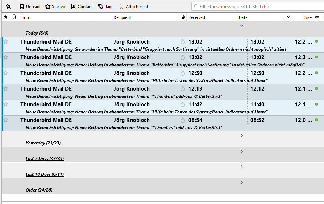The height and width of the screenshot is (204, 324).
Task: Filter messages by Unread
Action: click(x=29, y=7)
